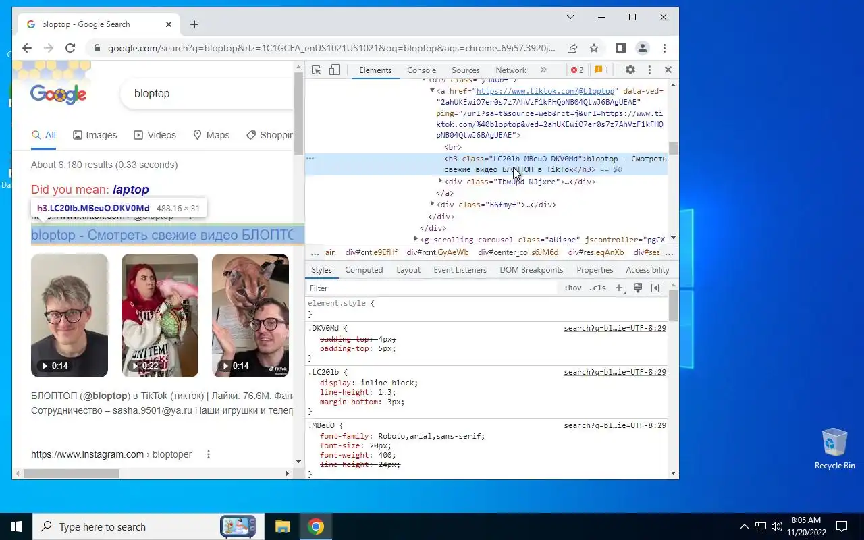
Task: Open the tiktok.com/@bloptop href link
Action: (x=545, y=91)
